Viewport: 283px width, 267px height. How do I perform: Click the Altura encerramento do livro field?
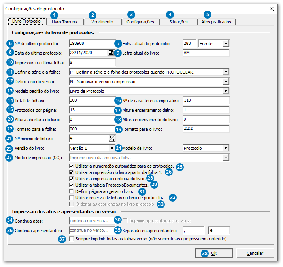206,119
